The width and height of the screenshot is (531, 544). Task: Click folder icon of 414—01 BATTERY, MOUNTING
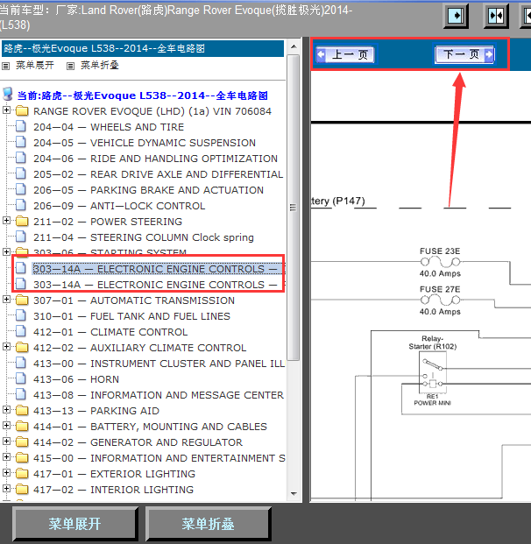(22, 426)
